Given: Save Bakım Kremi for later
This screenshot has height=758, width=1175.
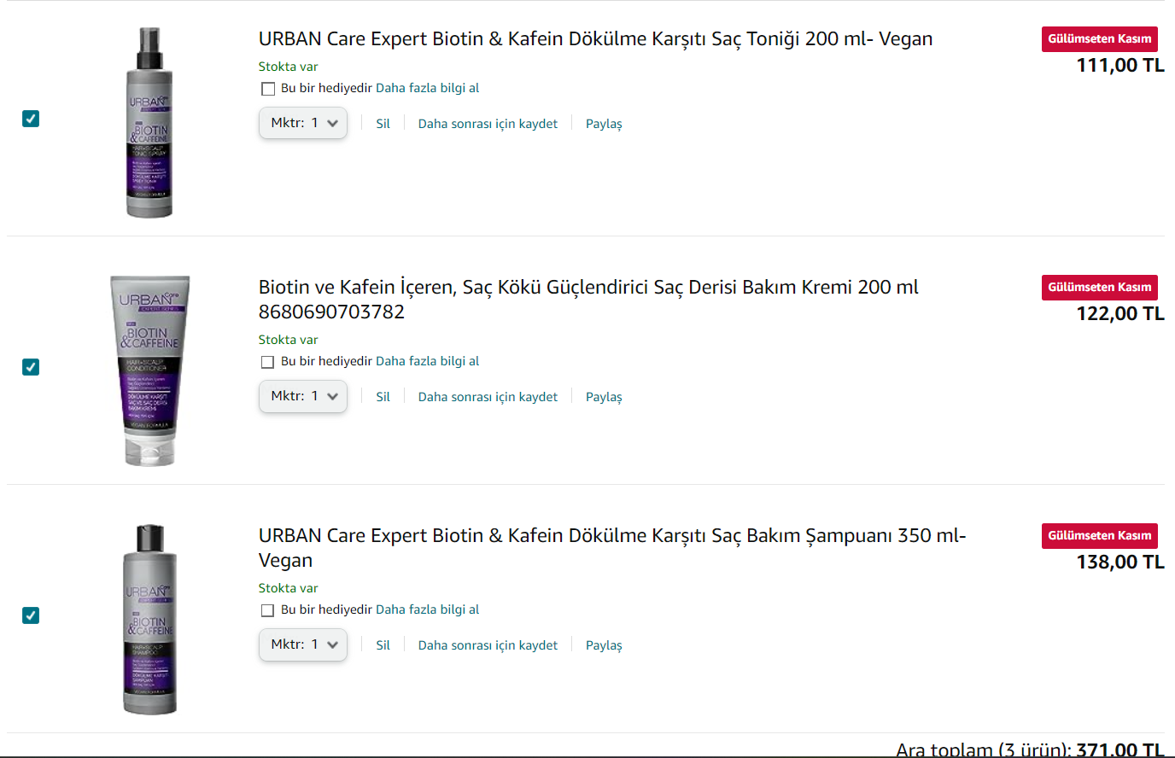Looking at the screenshot, I should [488, 397].
